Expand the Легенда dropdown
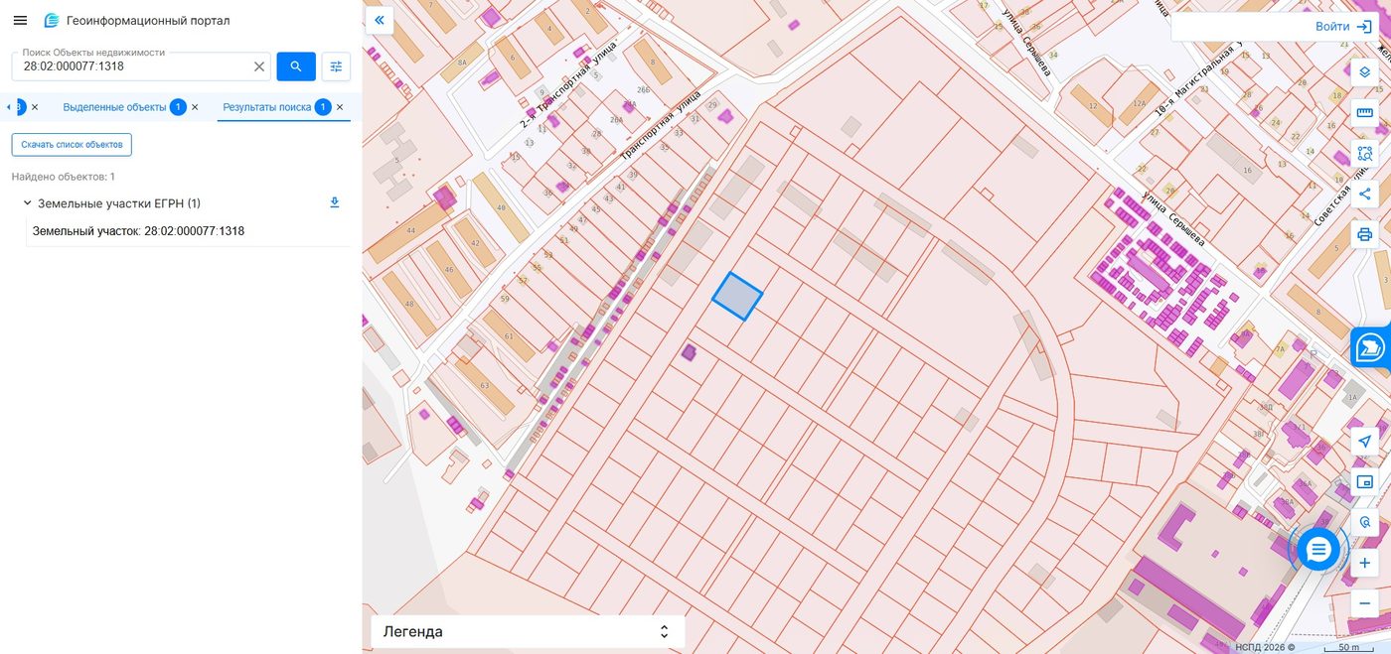The image size is (1391, 654). coord(528,631)
